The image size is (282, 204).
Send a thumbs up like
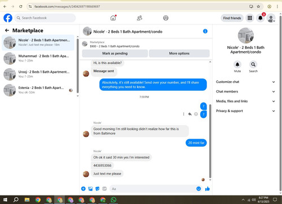pos(208,189)
